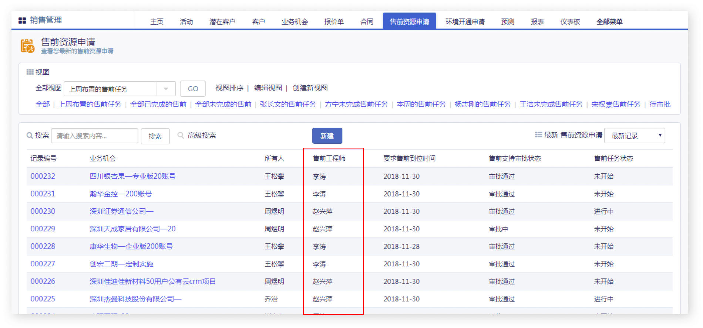Select 张长文的售前任务 view link
Viewport: 703px width, 328px height.
click(x=288, y=105)
